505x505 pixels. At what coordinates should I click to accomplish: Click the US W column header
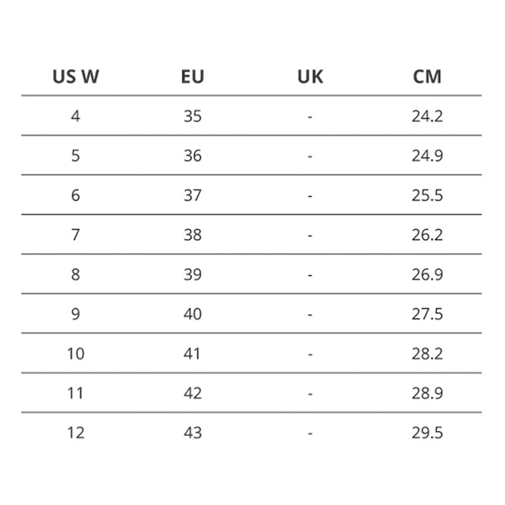(x=76, y=77)
